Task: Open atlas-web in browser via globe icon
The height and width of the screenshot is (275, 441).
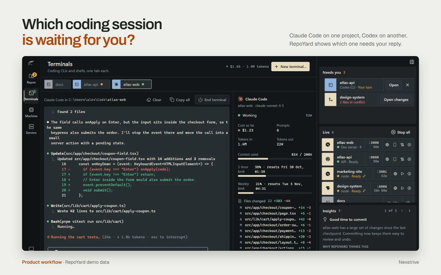Action: tap(387, 145)
